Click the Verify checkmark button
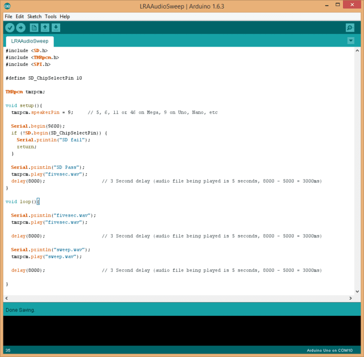This screenshot has height=357, width=364. pos(10,28)
